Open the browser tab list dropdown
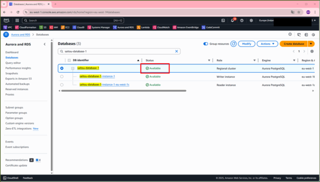This screenshot has width=320, height=182. coord(4,4)
